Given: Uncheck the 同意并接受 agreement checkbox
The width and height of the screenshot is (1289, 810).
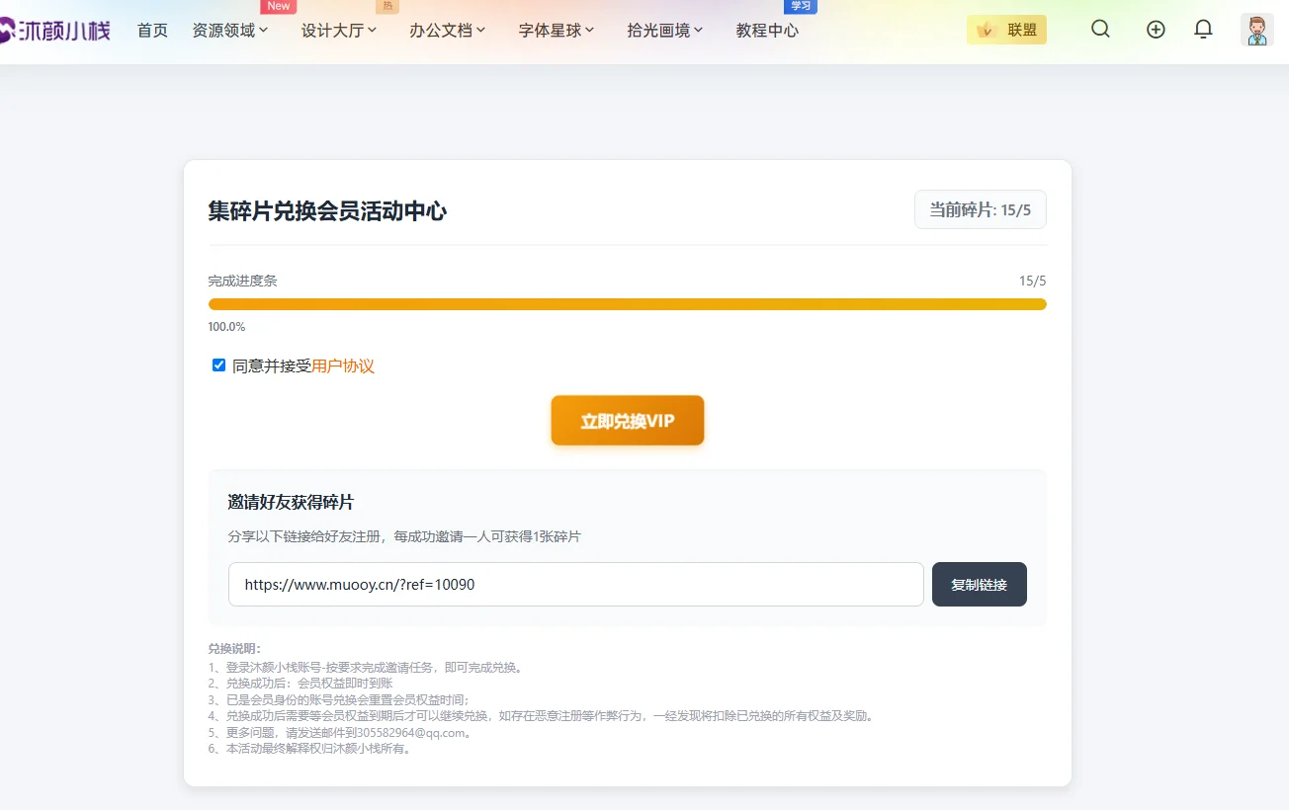Looking at the screenshot, I should [x=219, y=365].
